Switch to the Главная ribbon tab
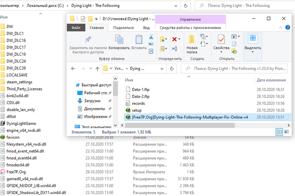Image resolution: width=295 pixels, height=196 pixels. click(x=97, y=28)
